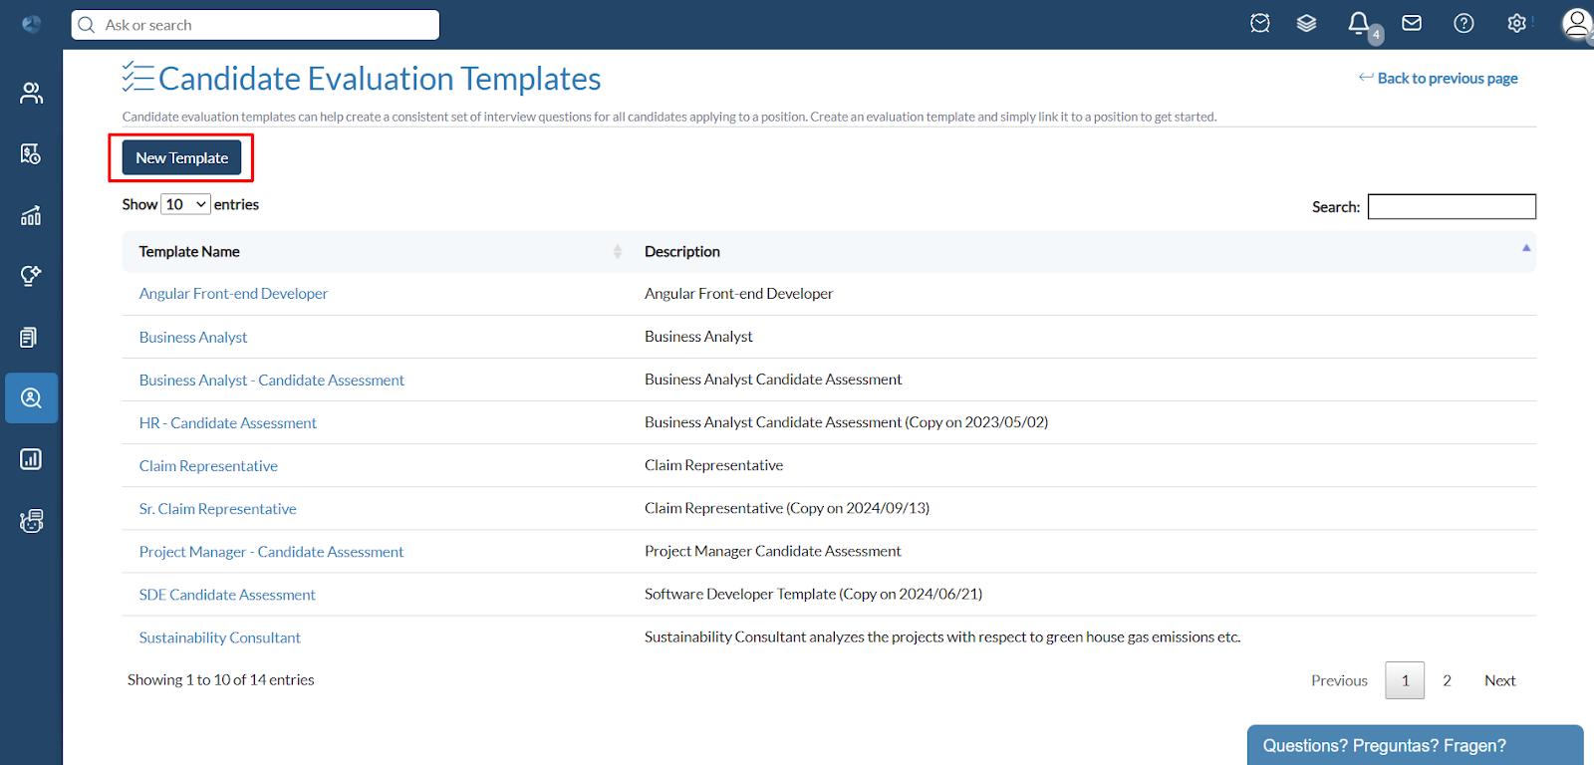Screen dimensions: 1594x765
Task: Click the 'Project Manager Candidate Assessment' description cell
Action: click(772, 551)
